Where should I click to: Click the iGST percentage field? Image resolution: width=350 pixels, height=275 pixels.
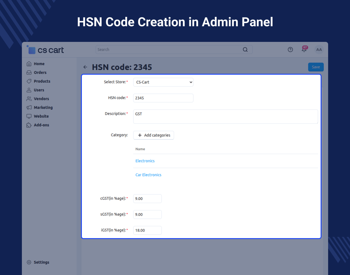click(x=147, y=230)
